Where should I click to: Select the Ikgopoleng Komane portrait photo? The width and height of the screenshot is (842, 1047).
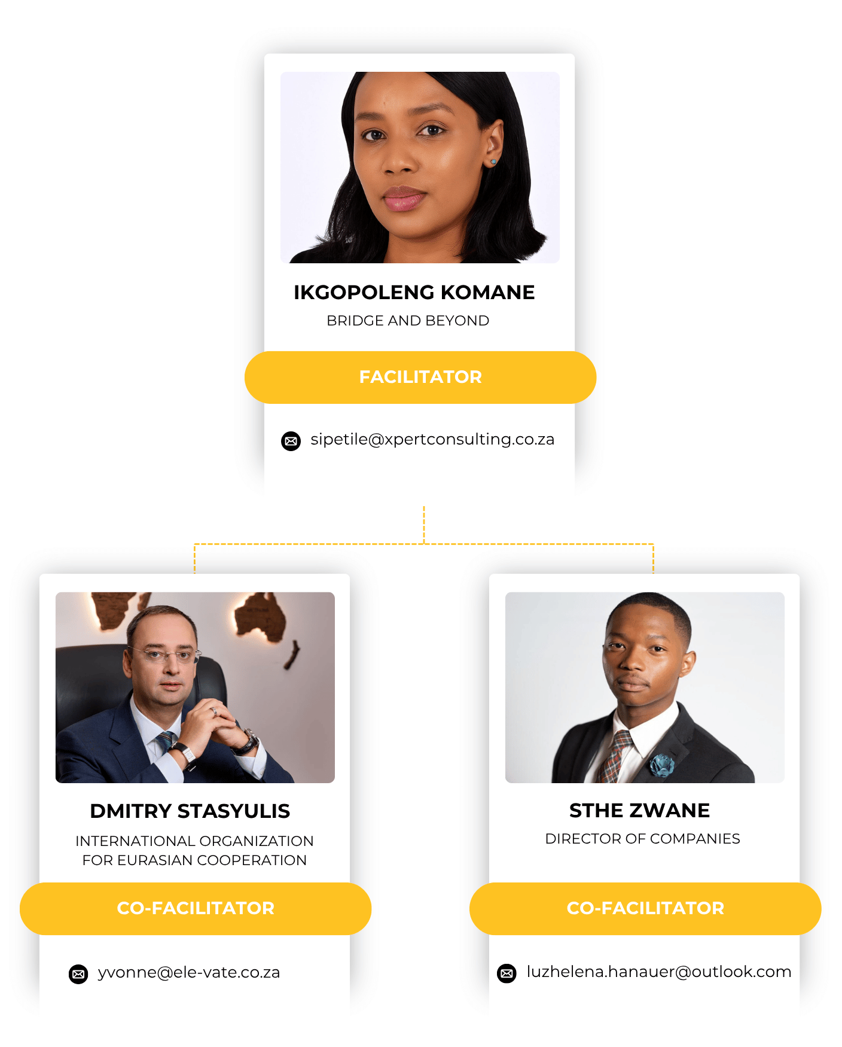pos(420,168)
